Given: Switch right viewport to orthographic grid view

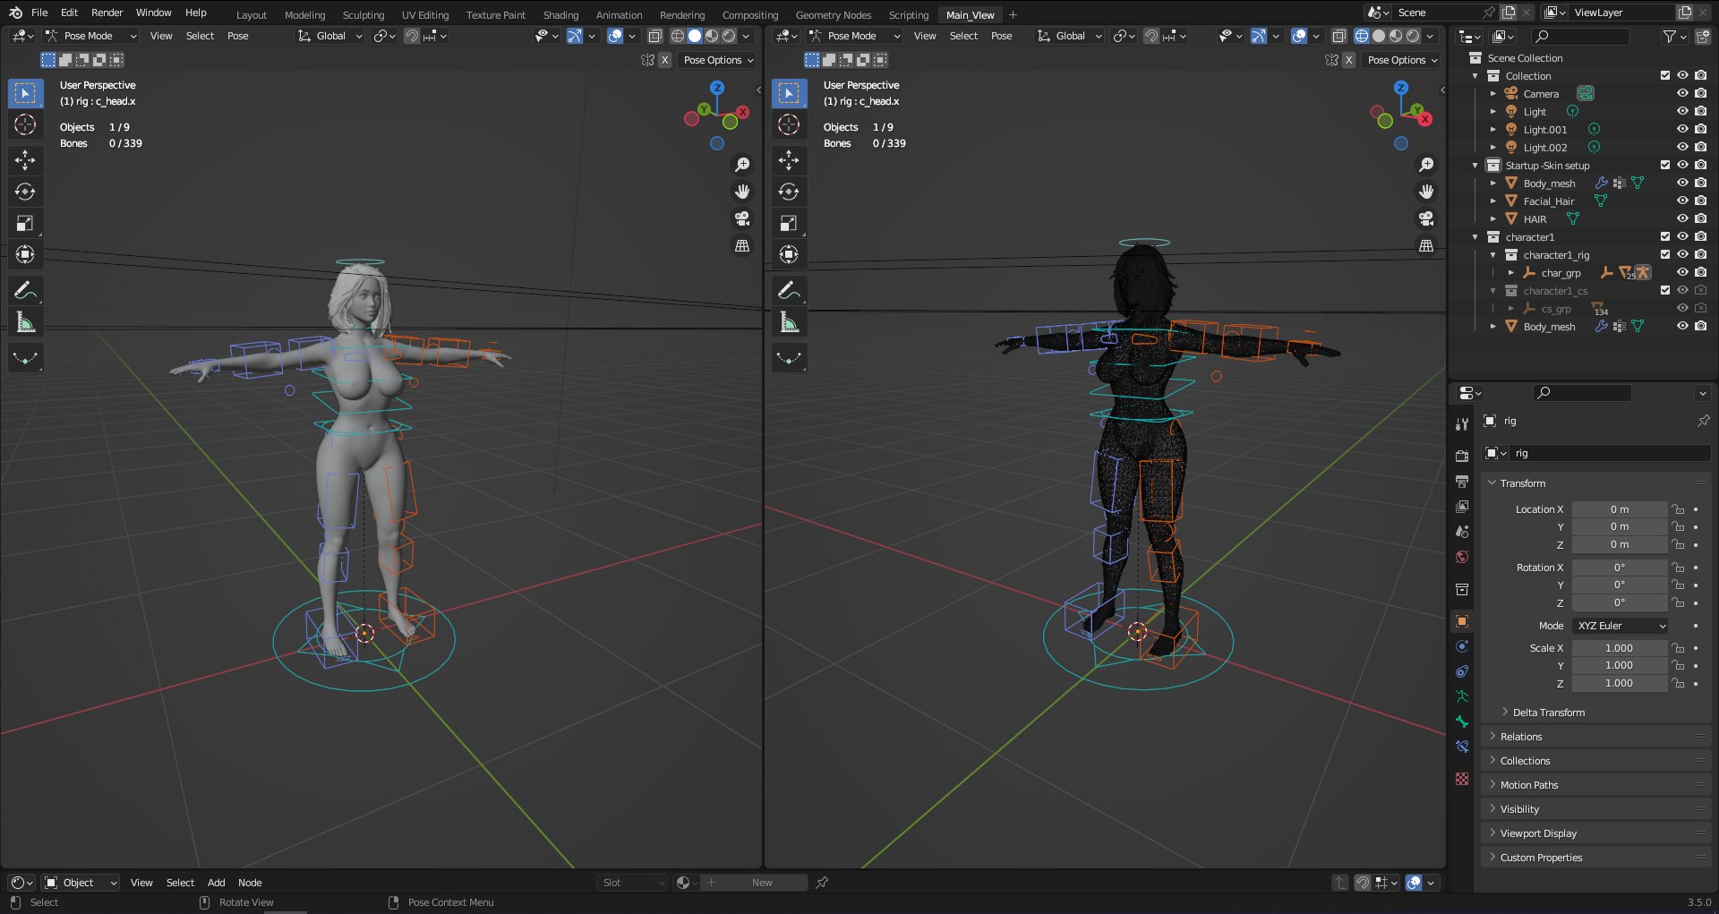Looking at the screenshot, I should point(1426,245).
